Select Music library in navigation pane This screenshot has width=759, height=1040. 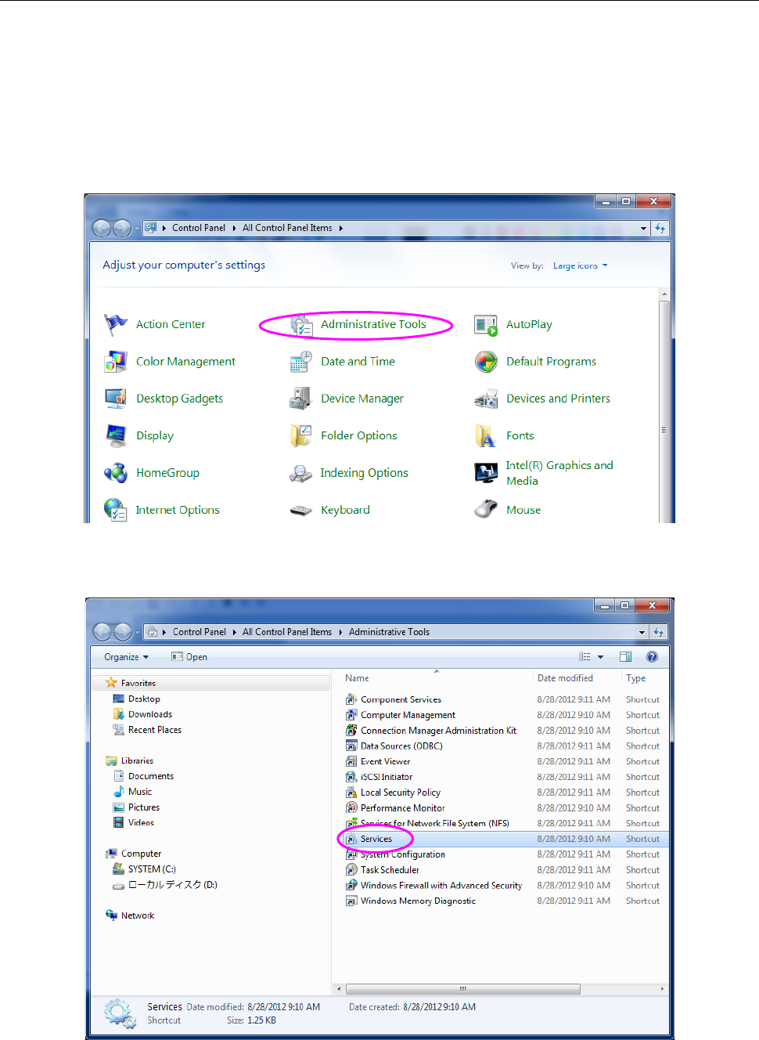[140, 792]
